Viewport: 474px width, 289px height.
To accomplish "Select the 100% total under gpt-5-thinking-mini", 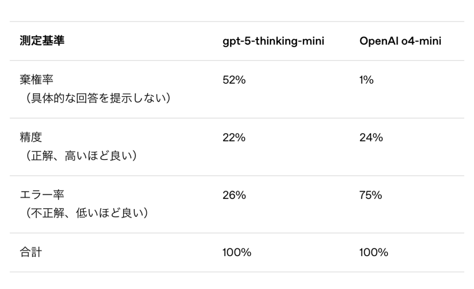I will pyautogui.click(x=237, y=252).
